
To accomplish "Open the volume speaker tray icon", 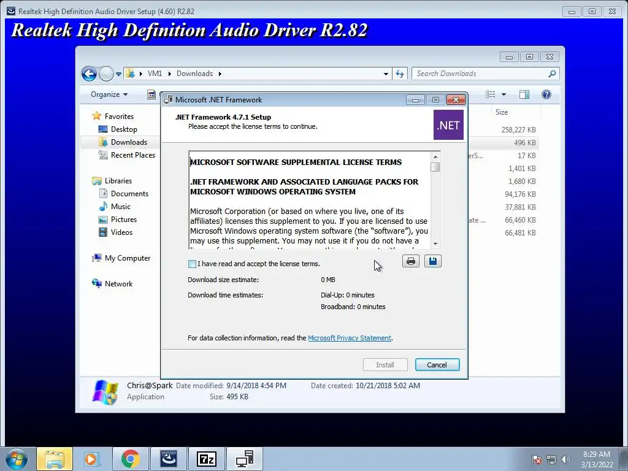I will pos(565,459).
